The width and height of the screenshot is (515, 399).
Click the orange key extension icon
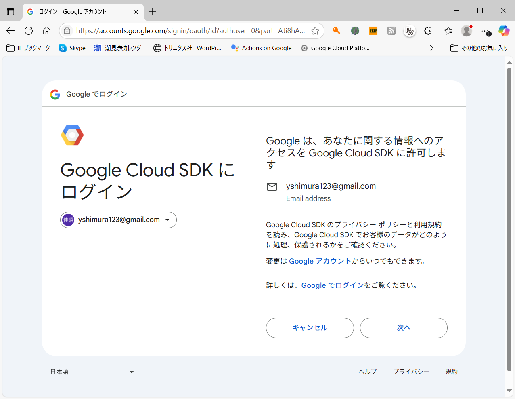tap(337, 31)
